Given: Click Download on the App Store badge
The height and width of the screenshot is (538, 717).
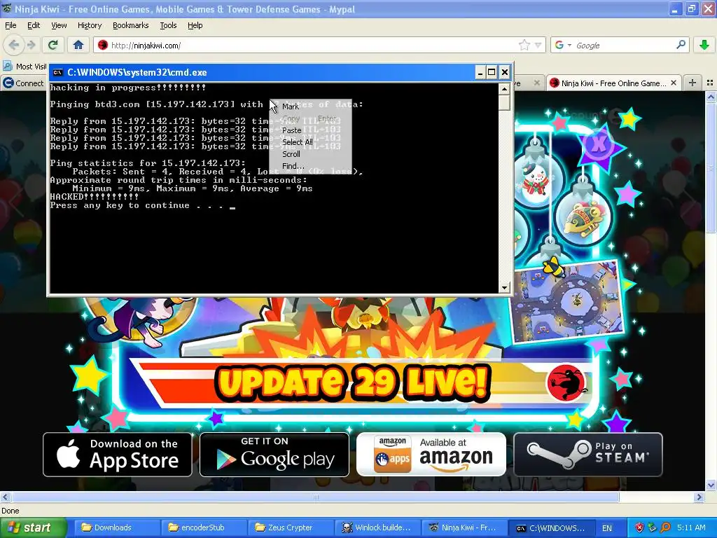Looking at the screenshot, I should point(118,455).
